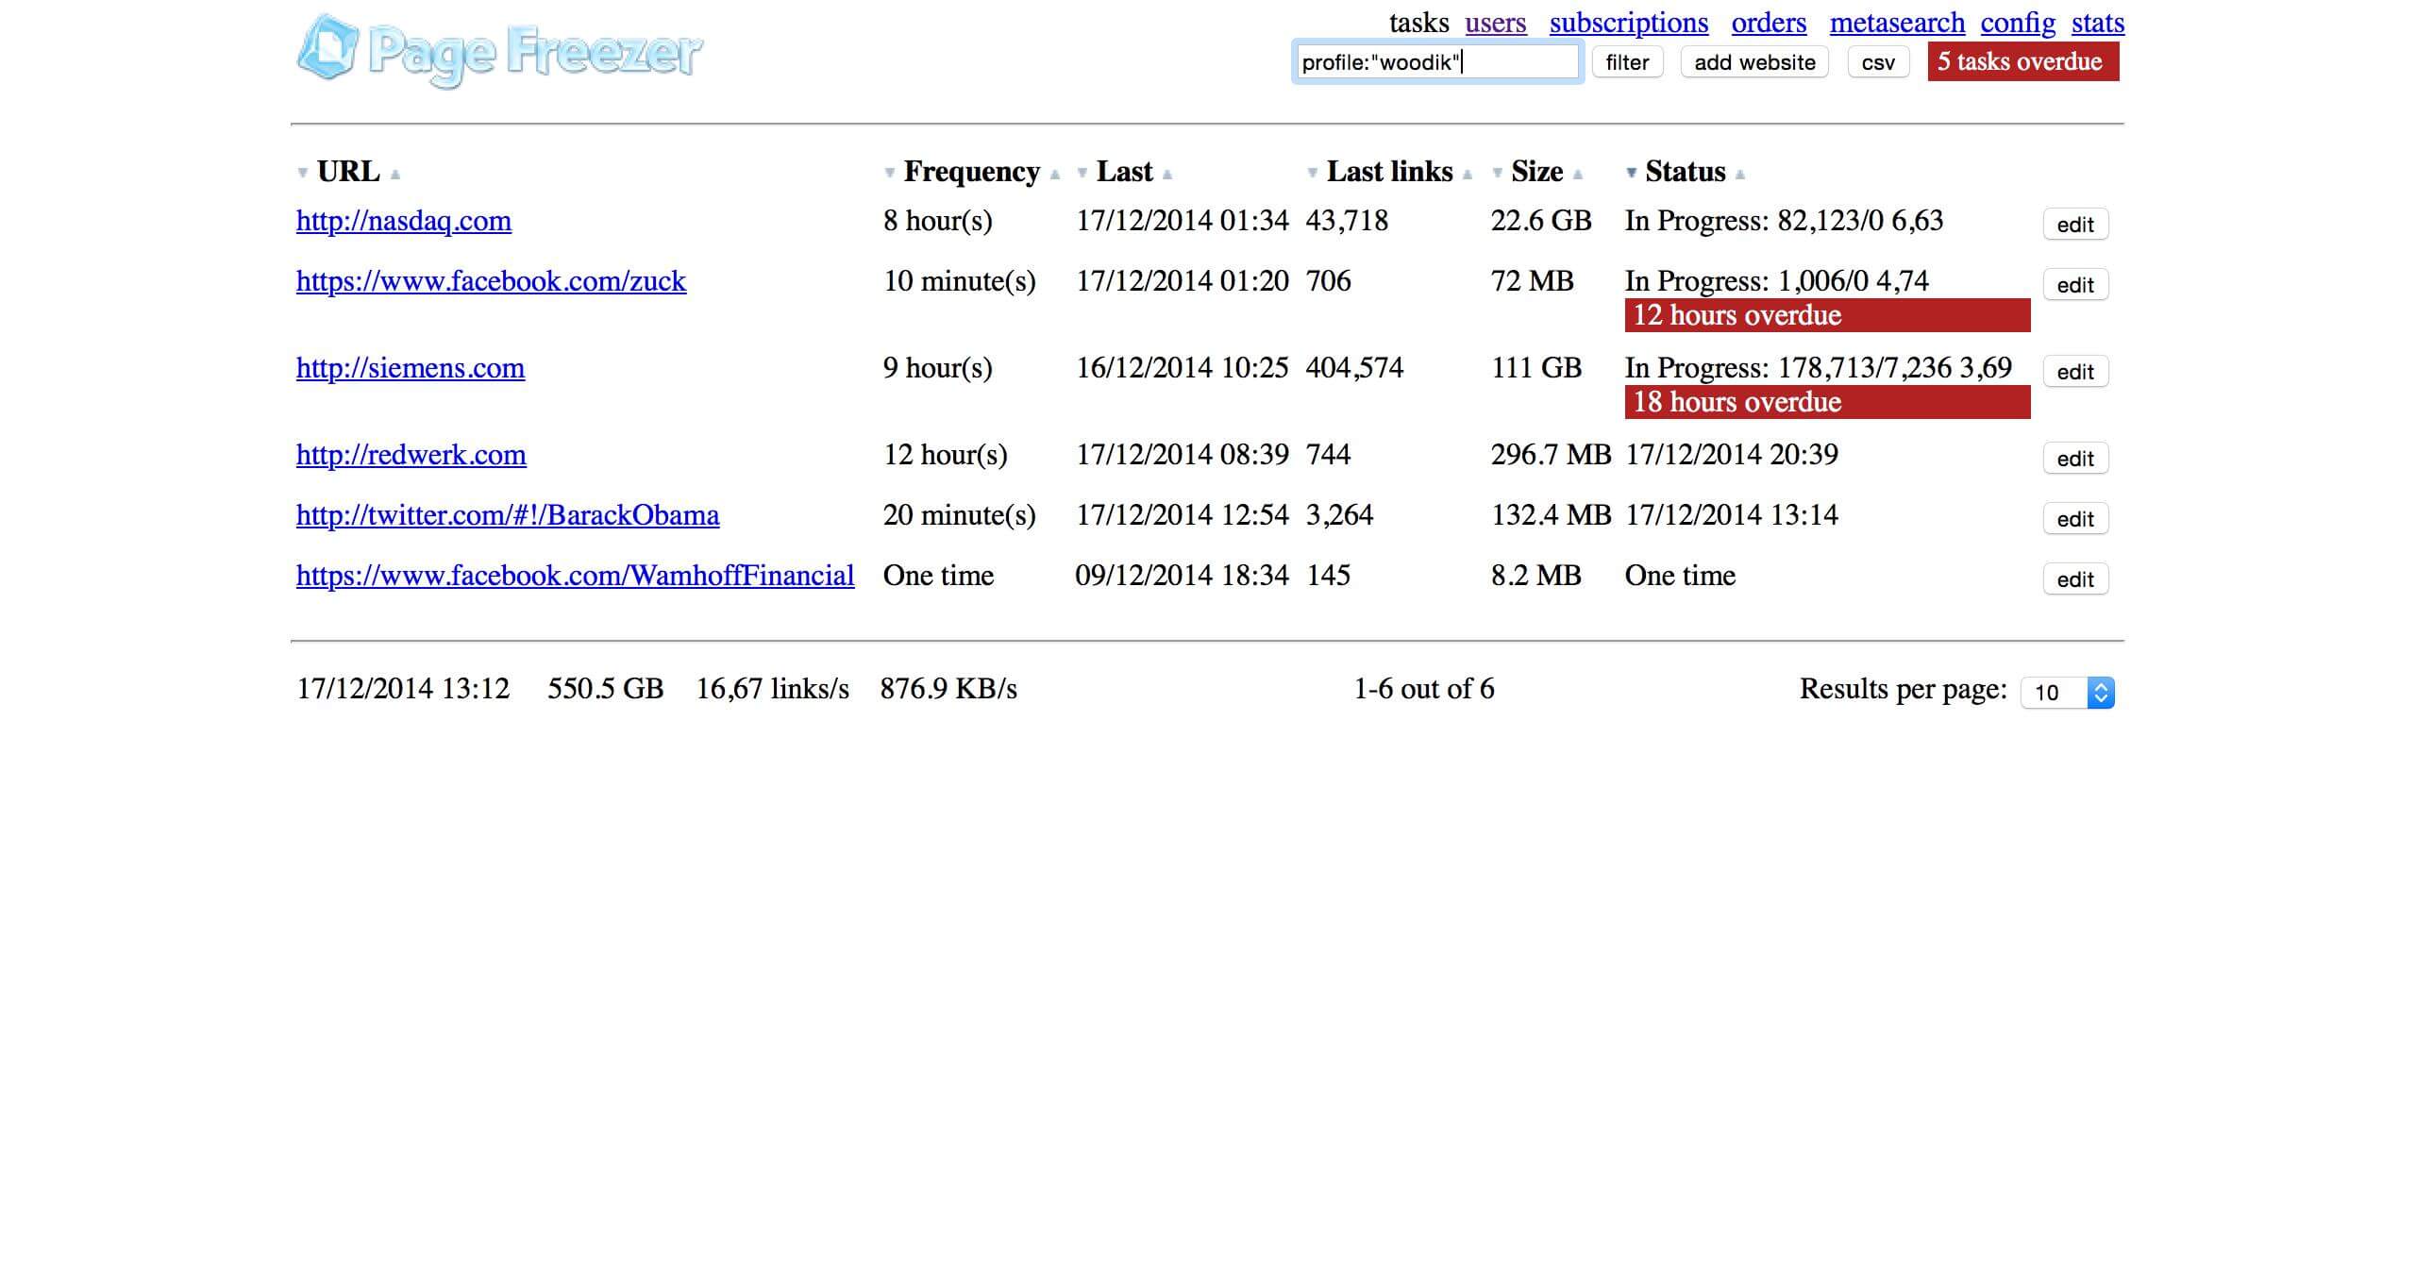This screenshot has width=2416, height=1274.
Task: Open http://redwerk.com link
Action: tap(411, 455)
